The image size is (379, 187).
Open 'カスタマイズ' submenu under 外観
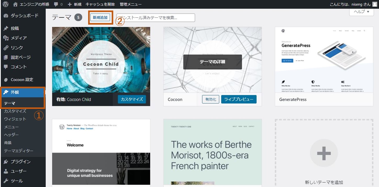tap(15, 111)
